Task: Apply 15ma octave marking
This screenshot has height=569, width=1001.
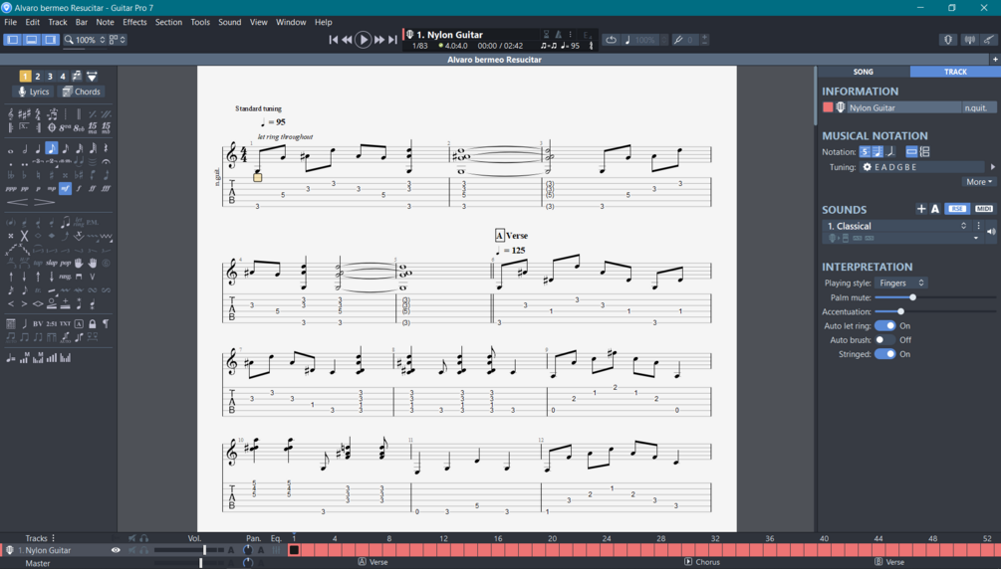Action: click(x=93, y=127)
